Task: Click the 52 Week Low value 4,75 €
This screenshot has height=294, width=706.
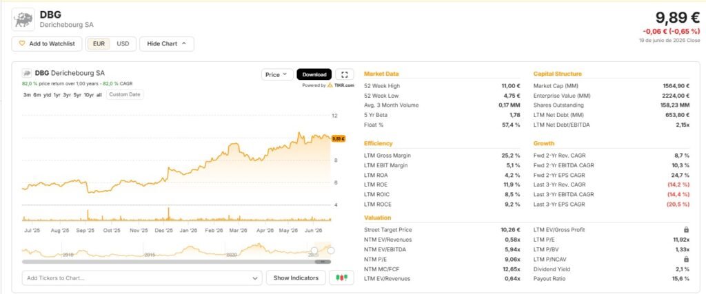Action: 512,96
